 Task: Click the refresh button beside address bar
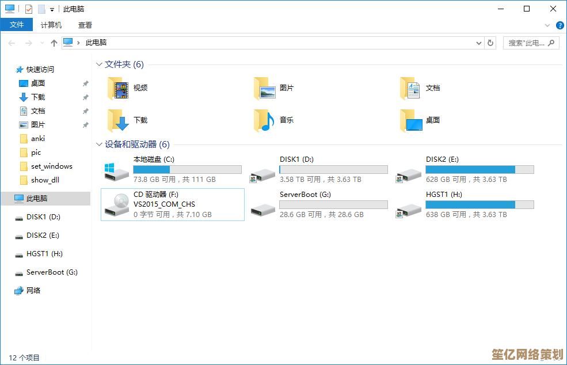(x=490, y=43)
